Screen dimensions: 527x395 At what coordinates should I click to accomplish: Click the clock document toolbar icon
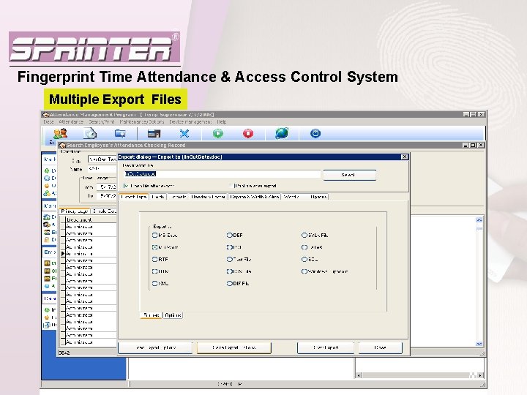tap(90, 134)
